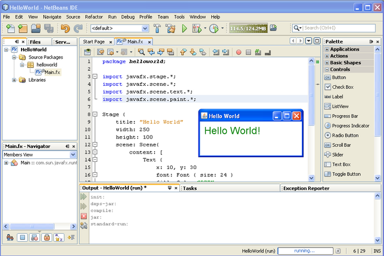Click the Toggle Button palette control
This screenshot has width=384, height=256.
pos(343,174)
